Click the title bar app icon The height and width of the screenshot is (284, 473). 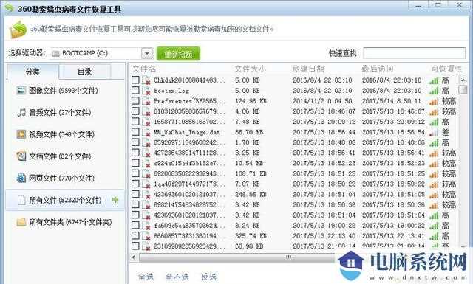(x=9, y=8)
